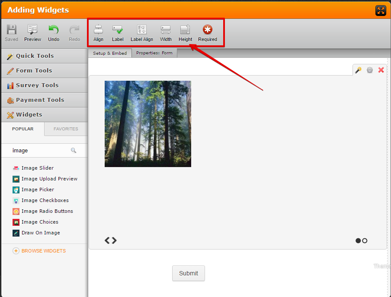
Task: Open the Setup & Embed tab
Action: (110, 53)
